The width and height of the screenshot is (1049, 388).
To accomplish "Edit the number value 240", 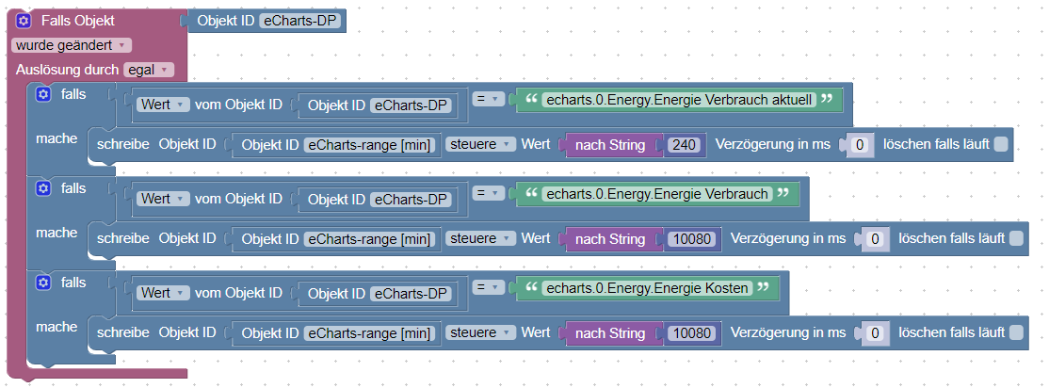I will point(686,144).
